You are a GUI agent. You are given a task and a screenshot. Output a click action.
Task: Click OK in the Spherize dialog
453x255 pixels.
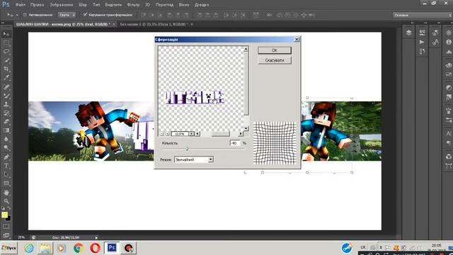pos(275,50)
